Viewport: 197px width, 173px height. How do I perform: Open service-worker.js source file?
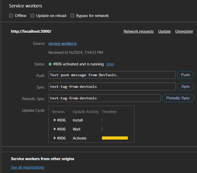62,44
